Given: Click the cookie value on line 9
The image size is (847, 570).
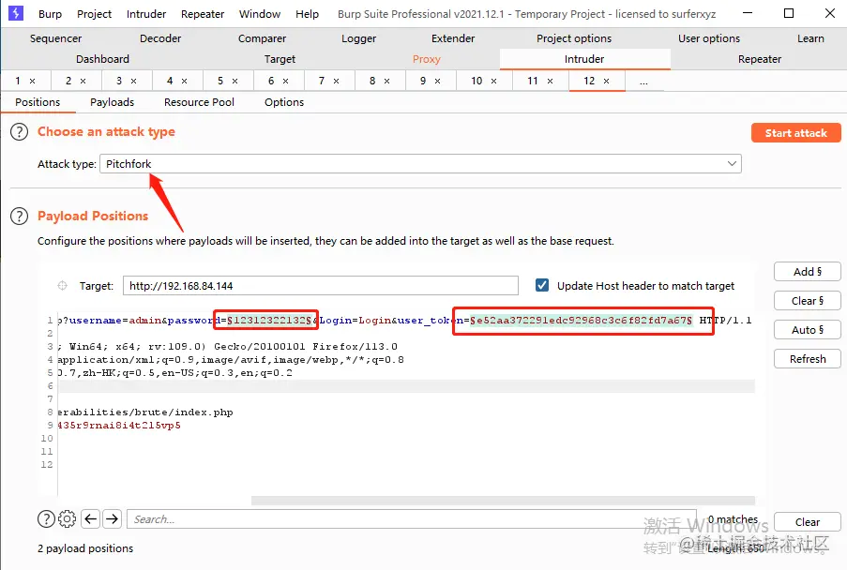Looking at the screenshot, I should coord(119,426).
